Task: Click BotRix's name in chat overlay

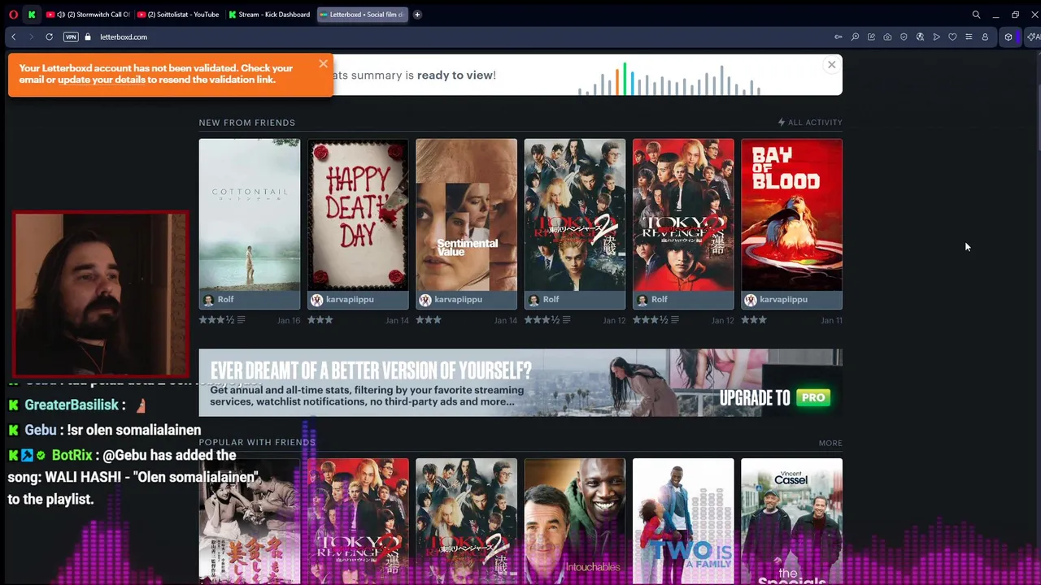Action: point(72,456)
